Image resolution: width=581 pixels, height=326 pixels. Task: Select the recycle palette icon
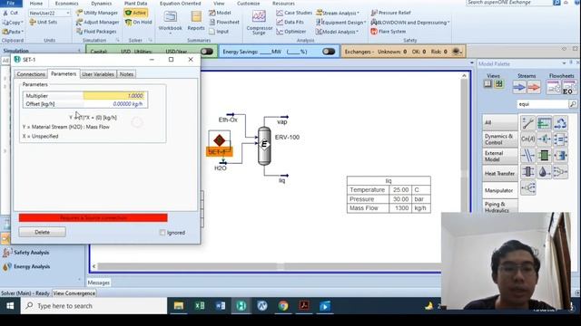click(x=560, y=123)
